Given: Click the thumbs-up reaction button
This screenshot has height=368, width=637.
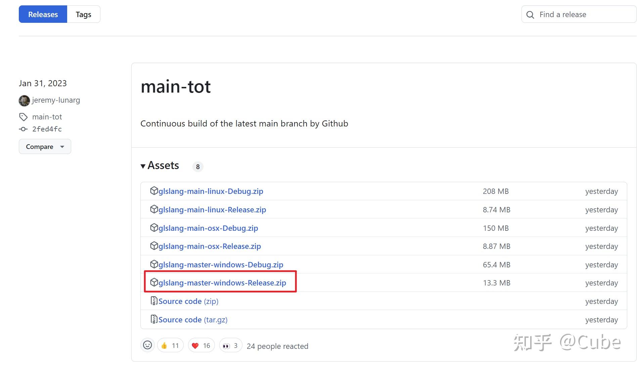Looking at the screenshot, I should click(x=170, y=346).
